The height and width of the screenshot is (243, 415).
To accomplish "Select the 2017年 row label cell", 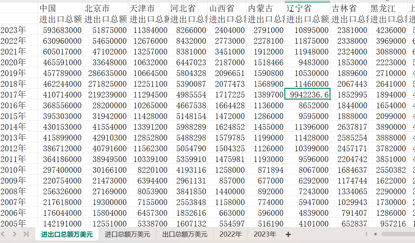I will [x=19, y=95].
